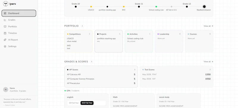Switch english card to G9 Full Year

[x=74, y=103]
